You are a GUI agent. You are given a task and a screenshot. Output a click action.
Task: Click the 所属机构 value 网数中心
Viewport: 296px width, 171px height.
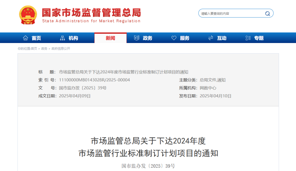(208, 88)
